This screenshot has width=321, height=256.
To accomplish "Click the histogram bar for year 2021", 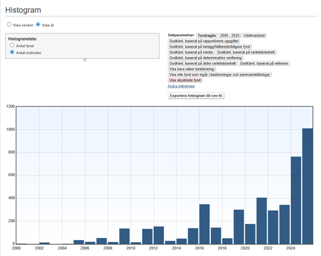I will coord(261,221).
